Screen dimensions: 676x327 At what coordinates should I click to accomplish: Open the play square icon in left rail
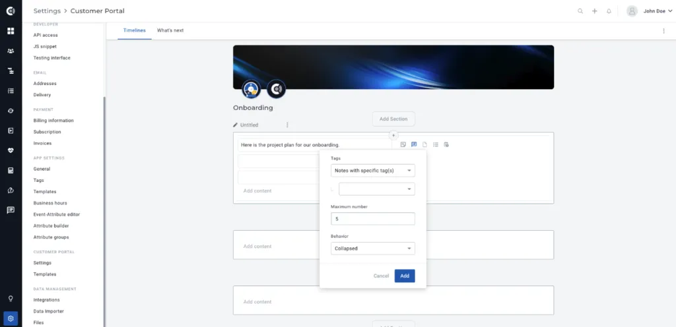11,131
